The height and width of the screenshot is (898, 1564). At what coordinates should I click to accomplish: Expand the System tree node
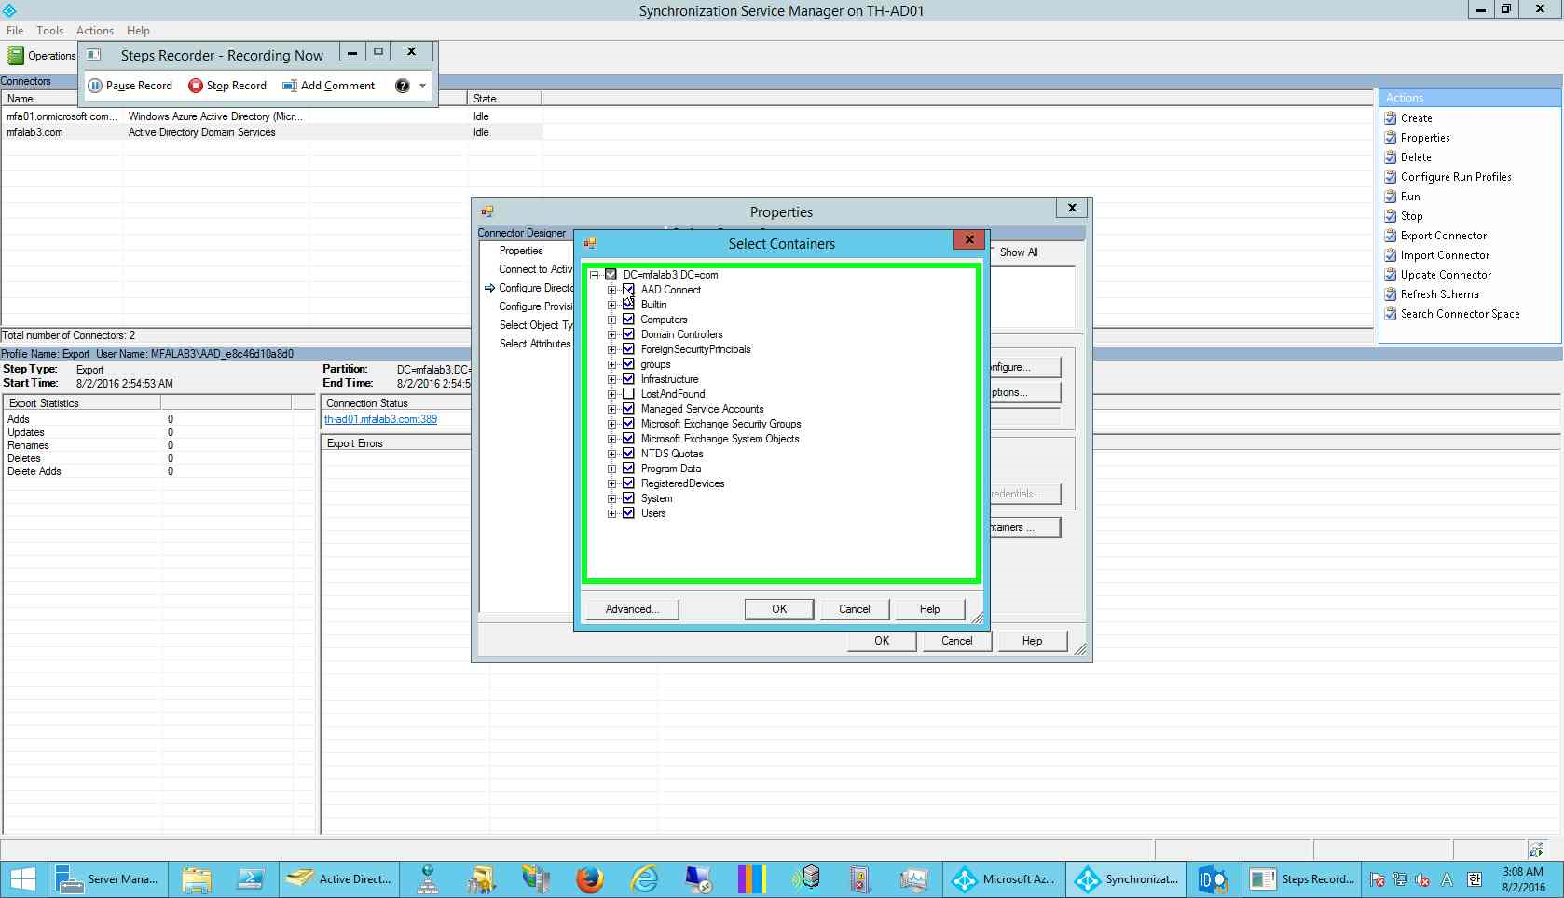click(611, 498)
